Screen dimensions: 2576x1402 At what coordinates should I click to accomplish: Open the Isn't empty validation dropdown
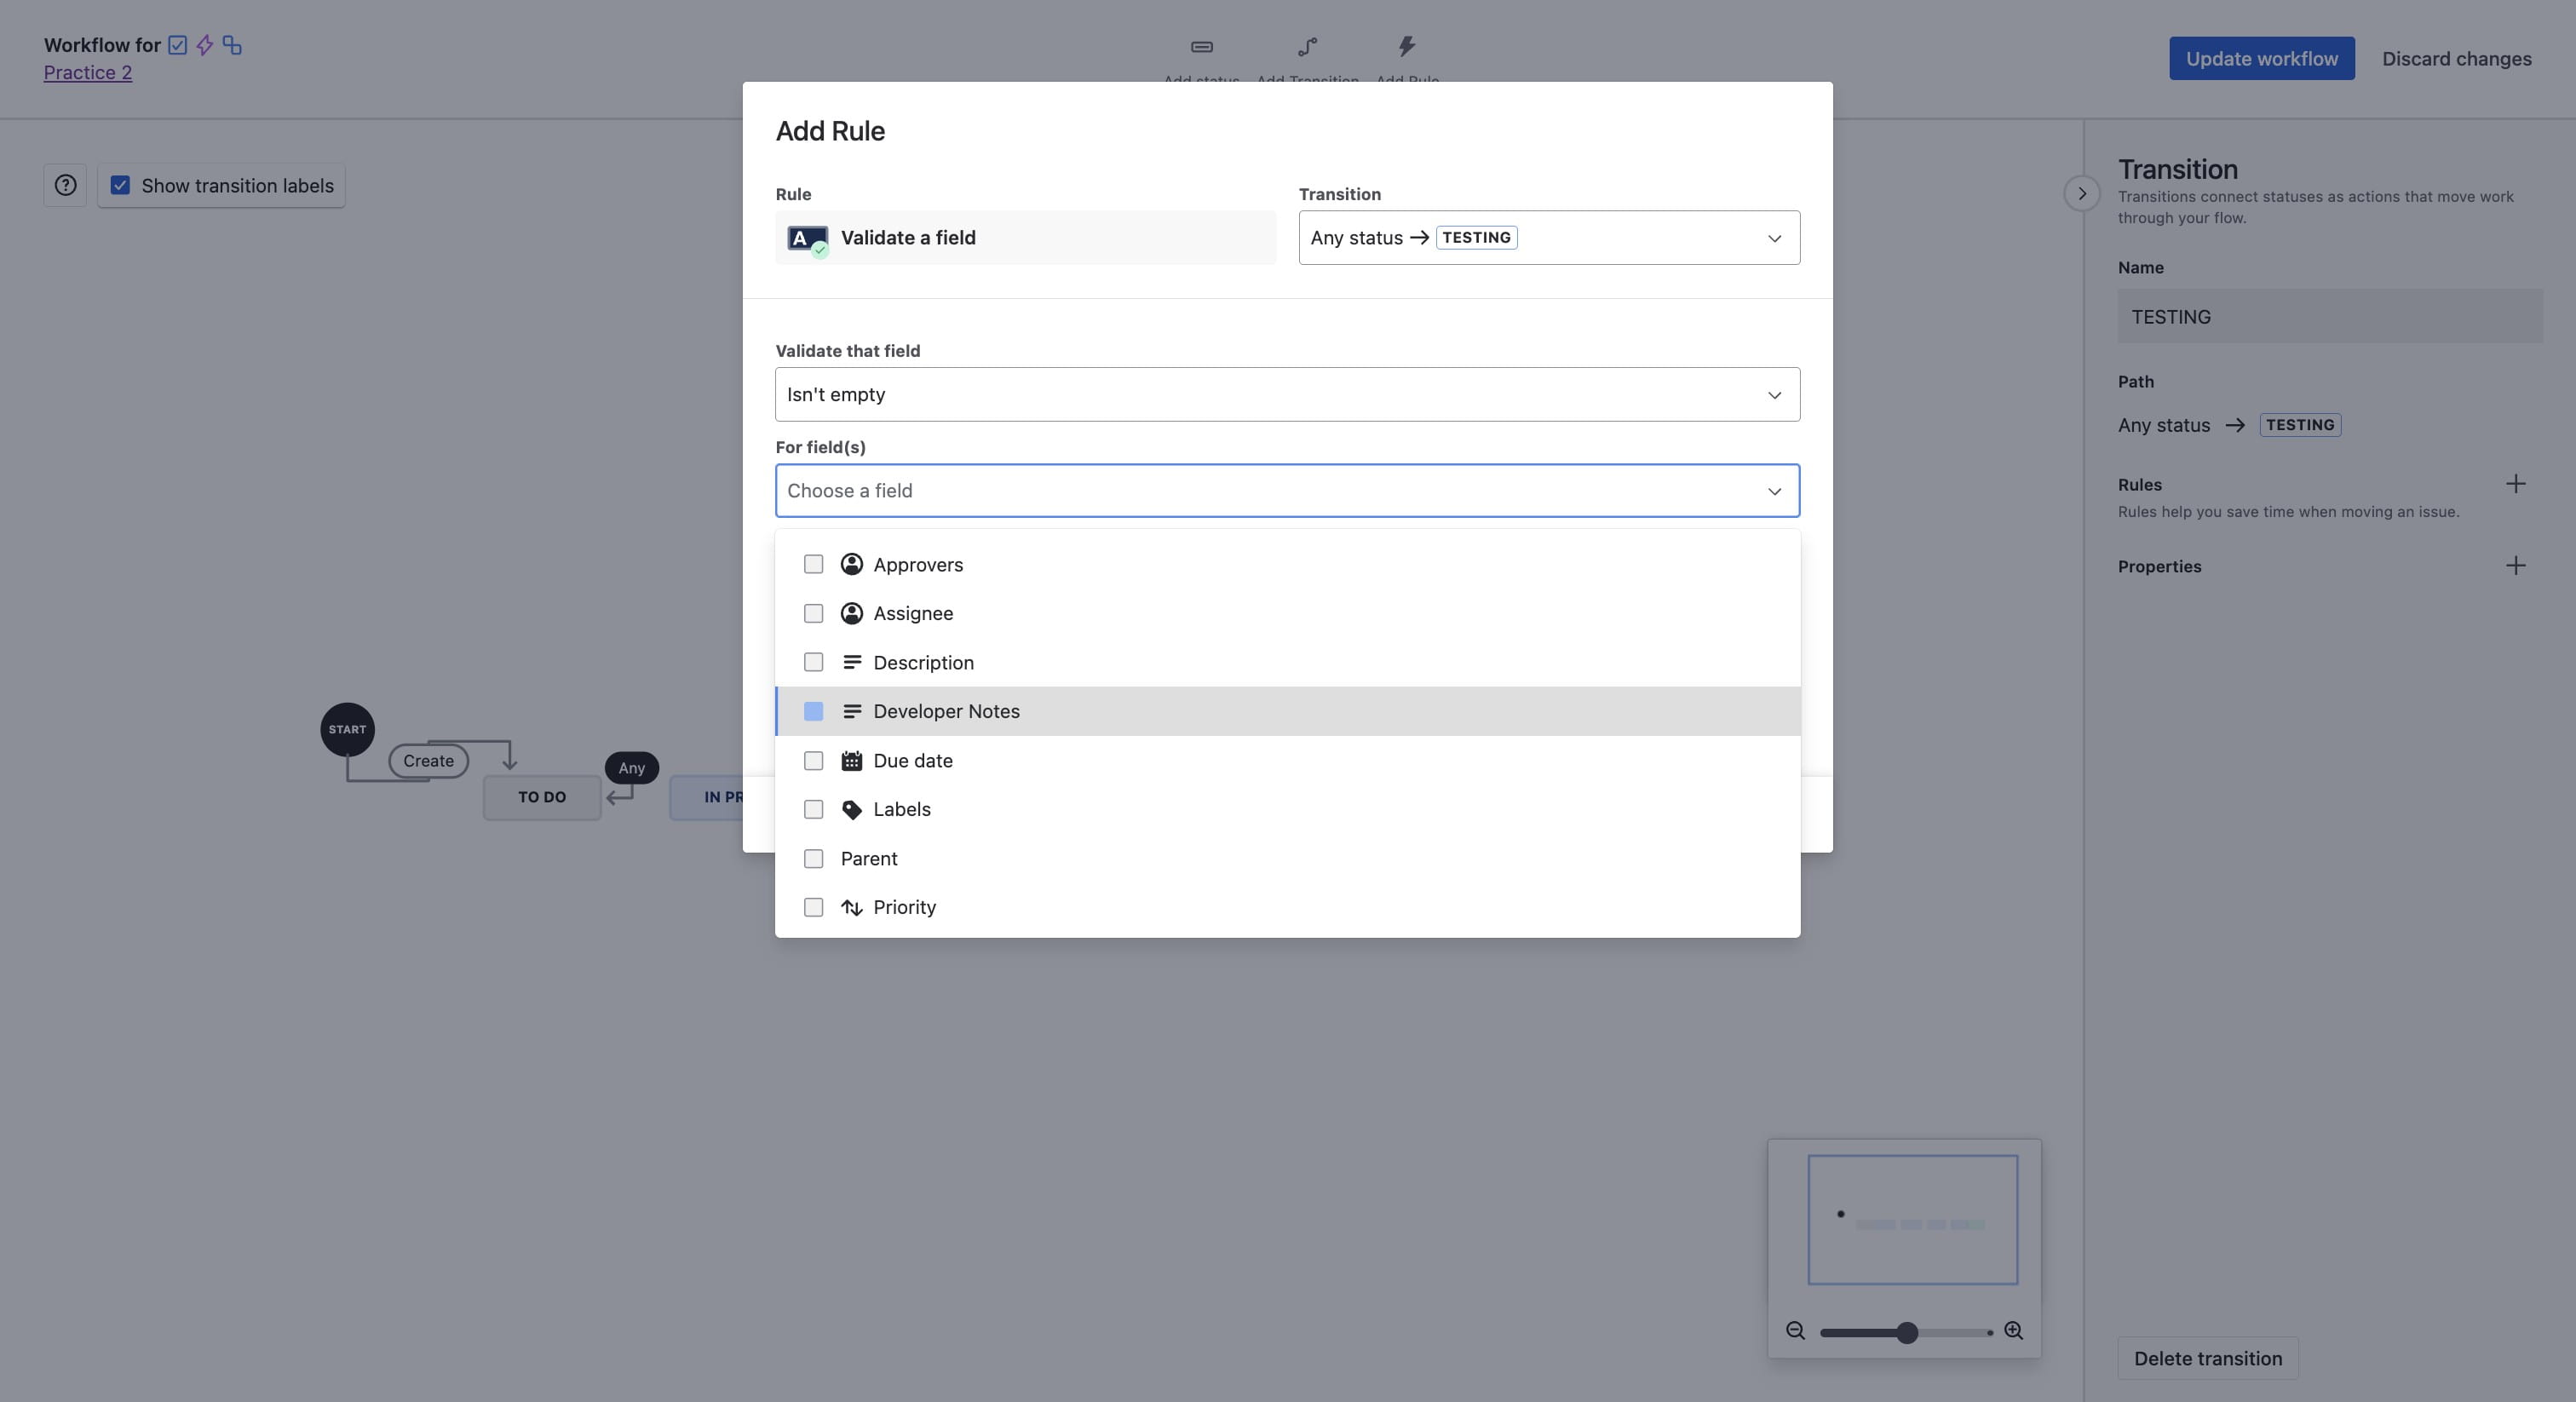pyautogui.click(x=1287, y=394)
